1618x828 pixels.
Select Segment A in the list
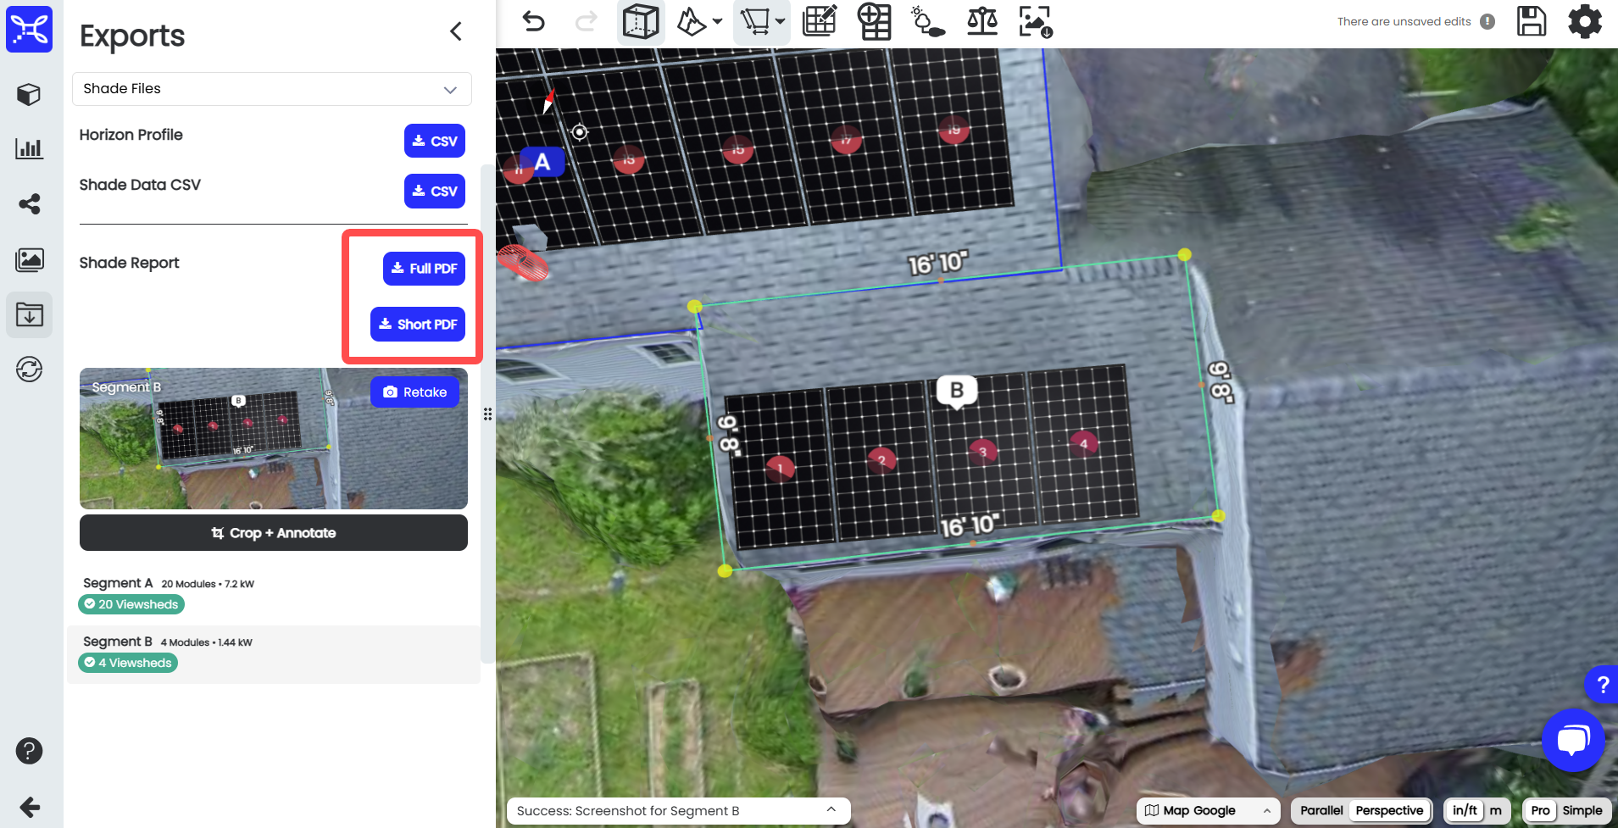coord(273,595)
